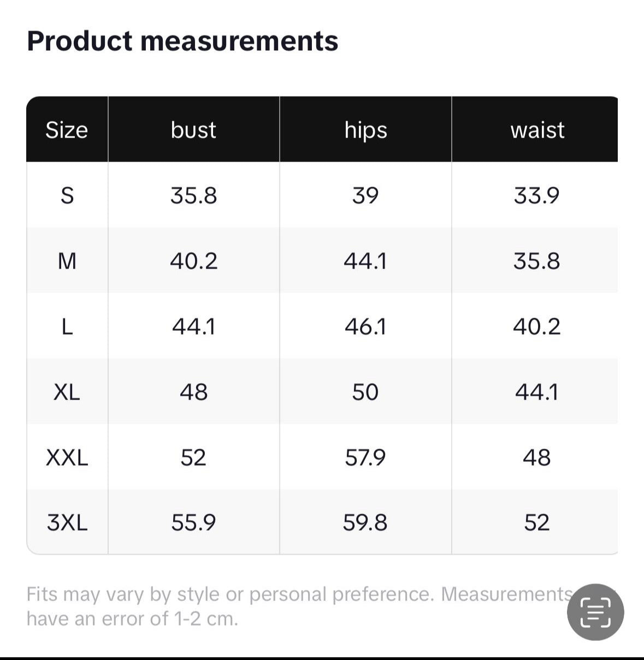Click the L size row label
The height and width of the screenshot is (660, 644).
coord(67,326)
